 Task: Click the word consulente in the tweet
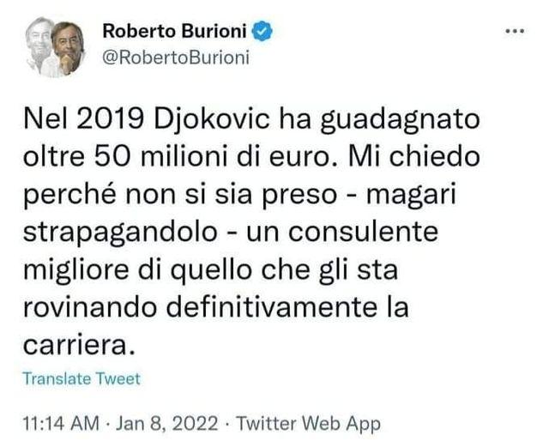[x=363, y=232]
